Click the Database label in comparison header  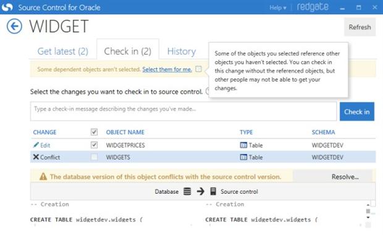point(167,192)
